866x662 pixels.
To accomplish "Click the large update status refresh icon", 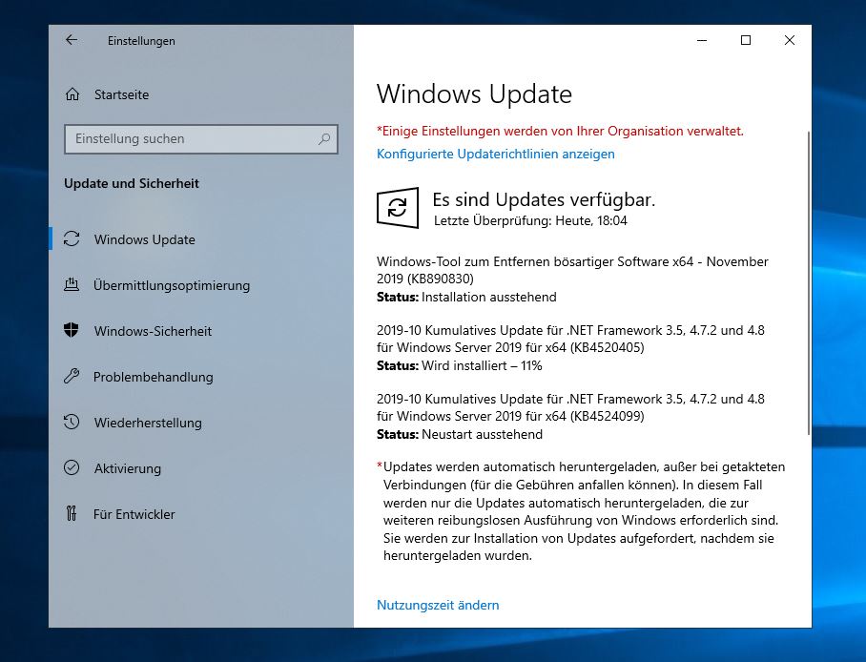I will (x=398, y=208).
